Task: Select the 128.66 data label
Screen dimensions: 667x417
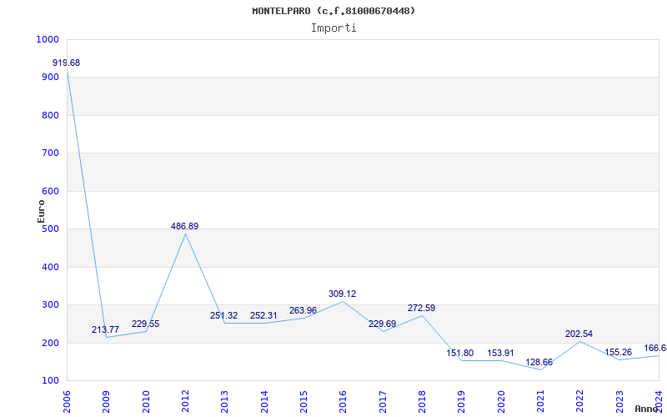Action: (x=539, y=363)
